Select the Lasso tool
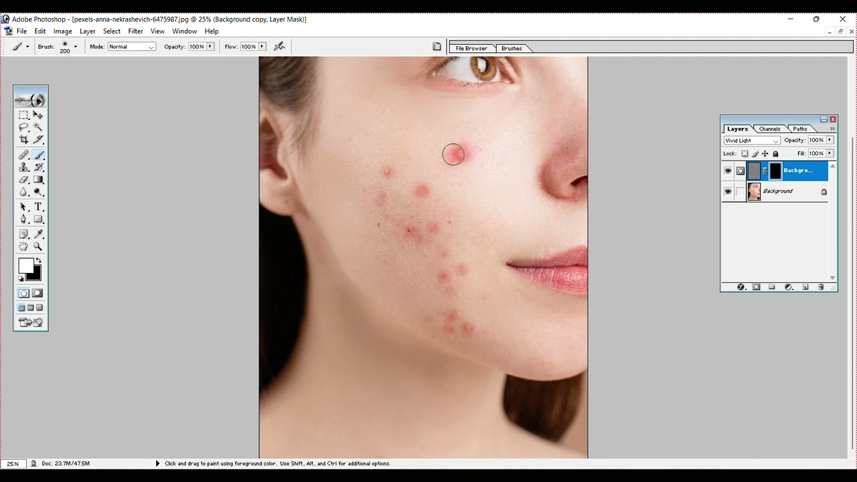 (23, 127)
